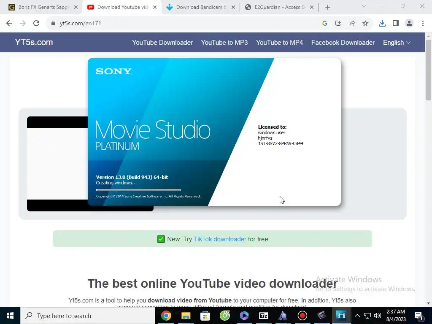Image resolution: width=432 pixels, height=324 pixels.
Task: Open a new browser tab
Action: [x=327, y=8]
